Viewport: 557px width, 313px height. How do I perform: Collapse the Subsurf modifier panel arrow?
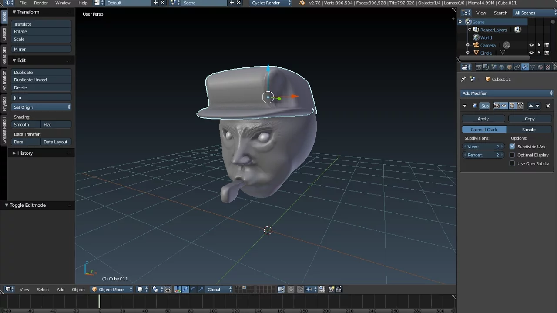[x=465, y=106]
